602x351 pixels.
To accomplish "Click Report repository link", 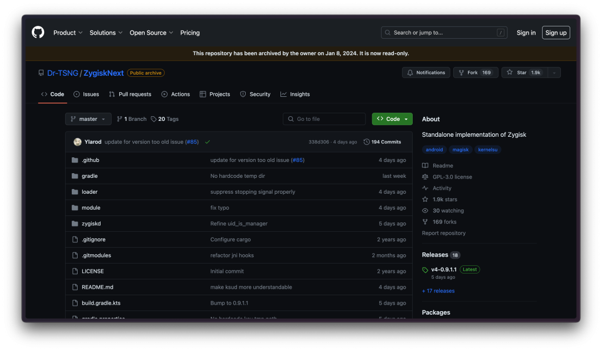I will pos(443,233).
